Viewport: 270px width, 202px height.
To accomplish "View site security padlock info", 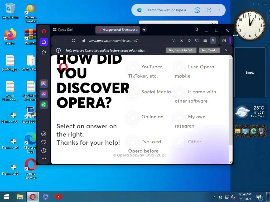I will click(84, 41).
